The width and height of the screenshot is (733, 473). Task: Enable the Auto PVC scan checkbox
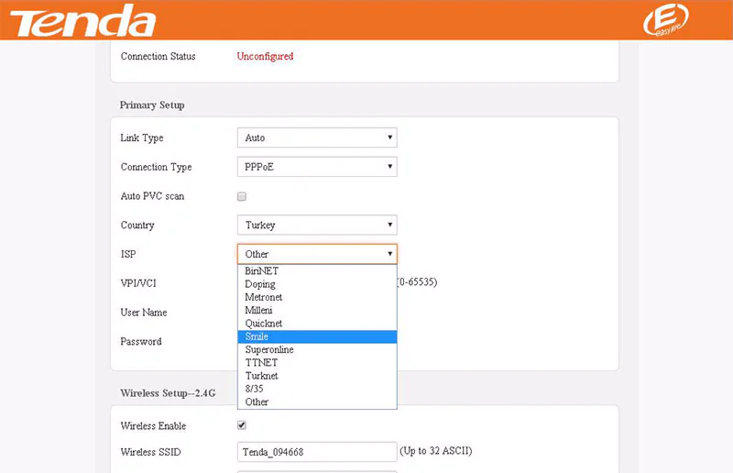242,196
